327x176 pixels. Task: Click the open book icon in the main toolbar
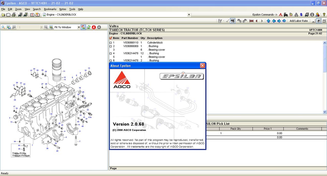(x=8, y=15)
